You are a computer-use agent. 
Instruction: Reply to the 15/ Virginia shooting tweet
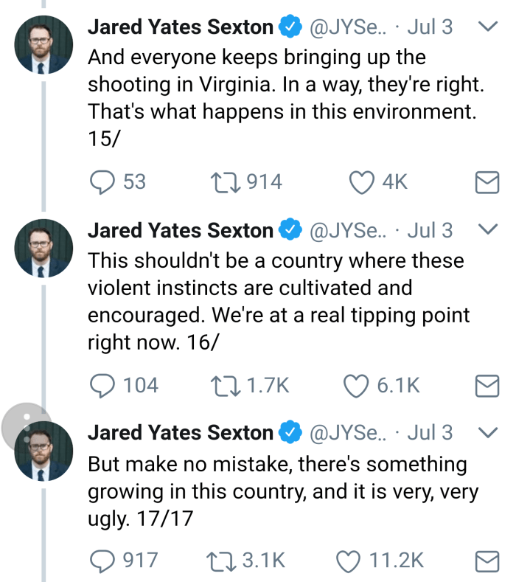click(x=102, y=181)
